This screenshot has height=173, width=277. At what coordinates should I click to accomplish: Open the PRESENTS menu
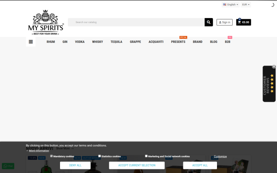pos(178,42)
